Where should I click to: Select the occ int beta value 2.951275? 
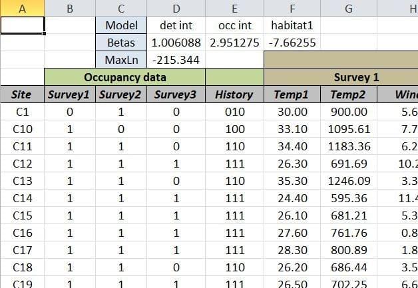(x=234, y=43)
